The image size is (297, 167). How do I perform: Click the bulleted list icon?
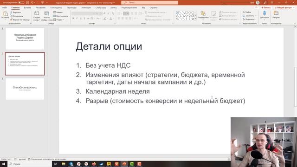119,13
